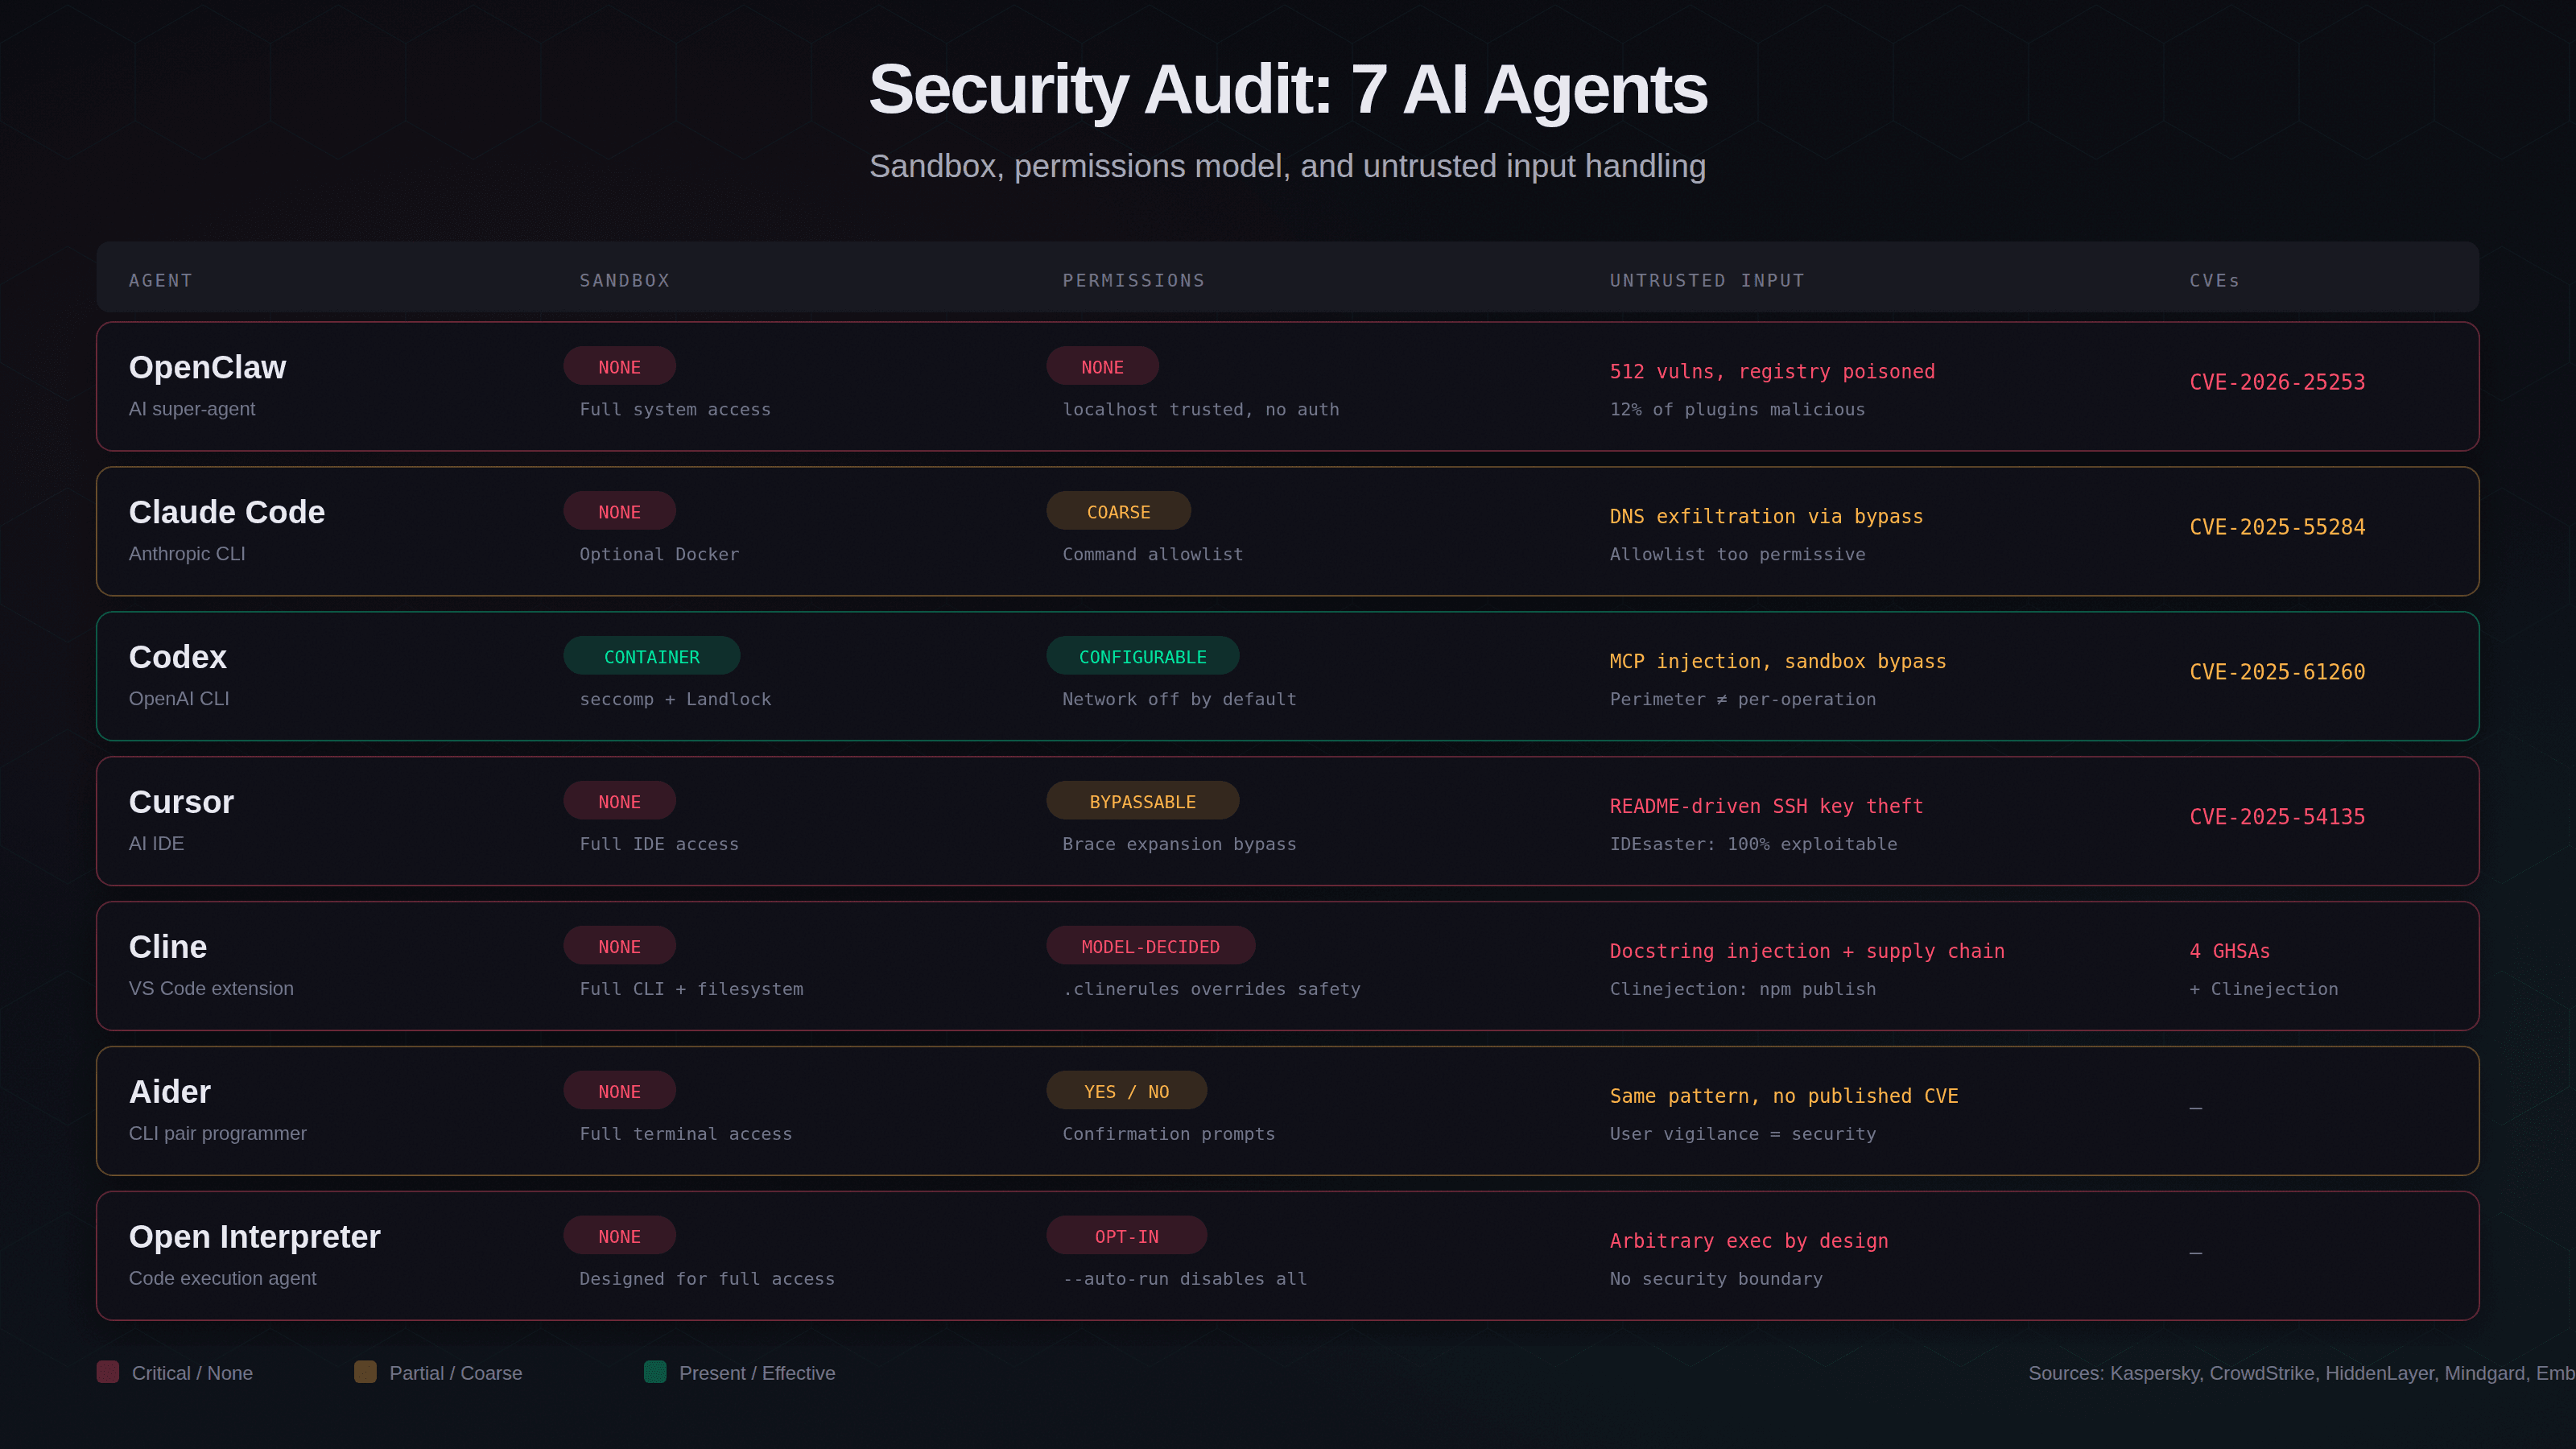Click the BYPASSABLE badge in Cursor row
Screen dimensions: 2576x1449
pos(1142,802)
